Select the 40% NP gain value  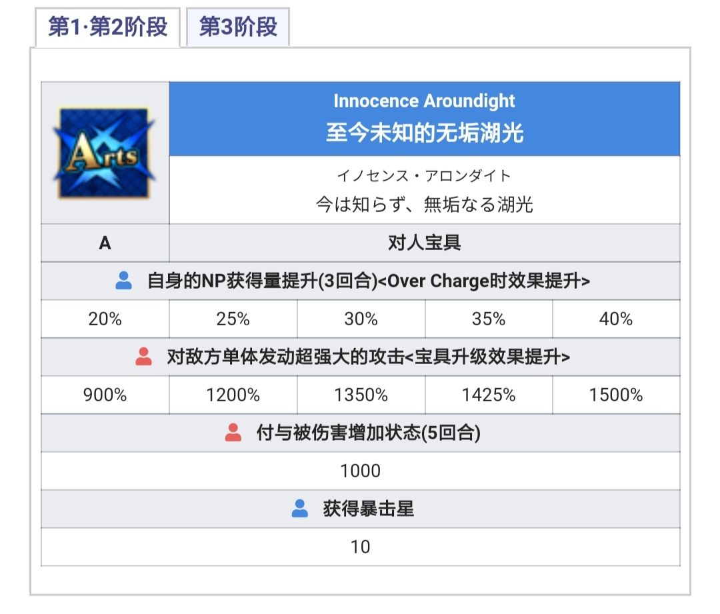coord(616,319)
